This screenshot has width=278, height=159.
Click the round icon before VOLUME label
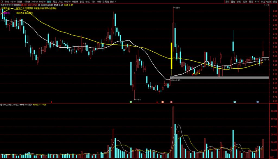(x=1, y=104)
